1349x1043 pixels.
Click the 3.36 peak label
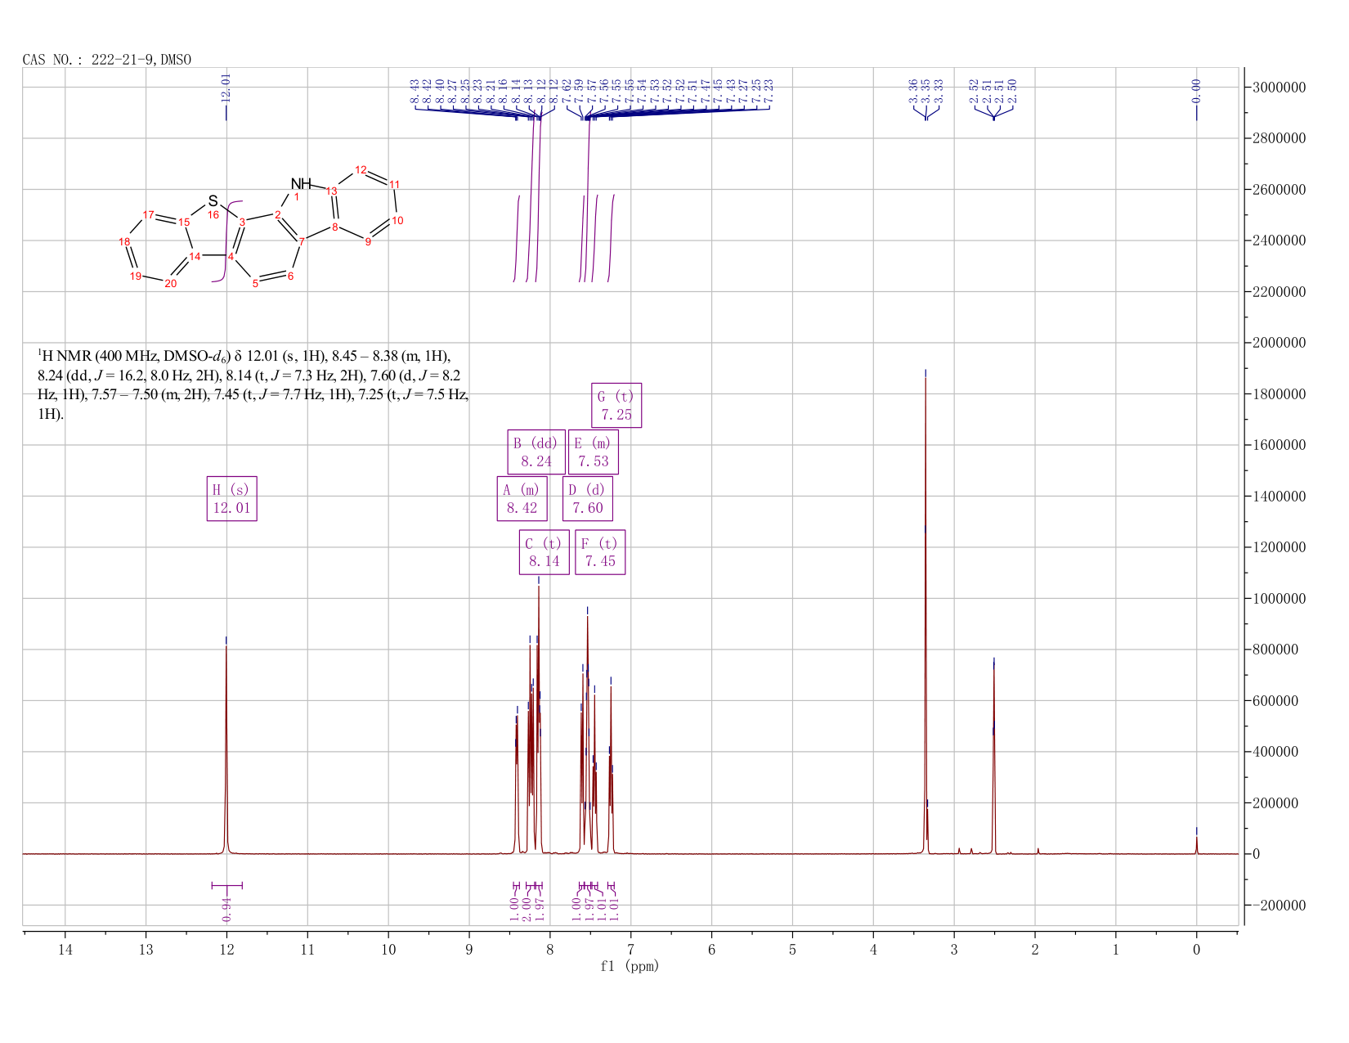click(913, 91)
